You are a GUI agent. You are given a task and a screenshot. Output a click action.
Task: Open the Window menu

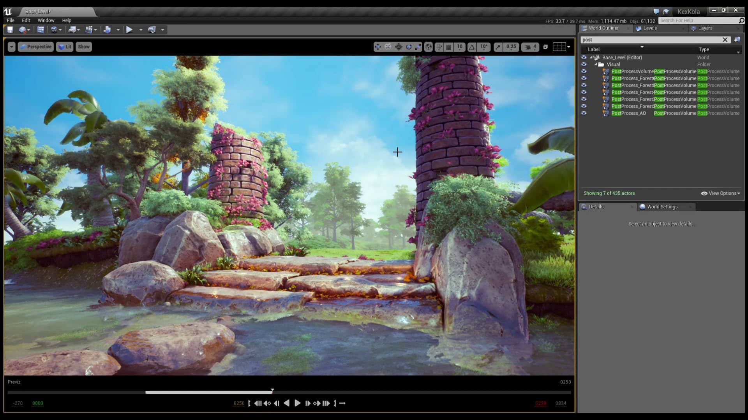46,20
